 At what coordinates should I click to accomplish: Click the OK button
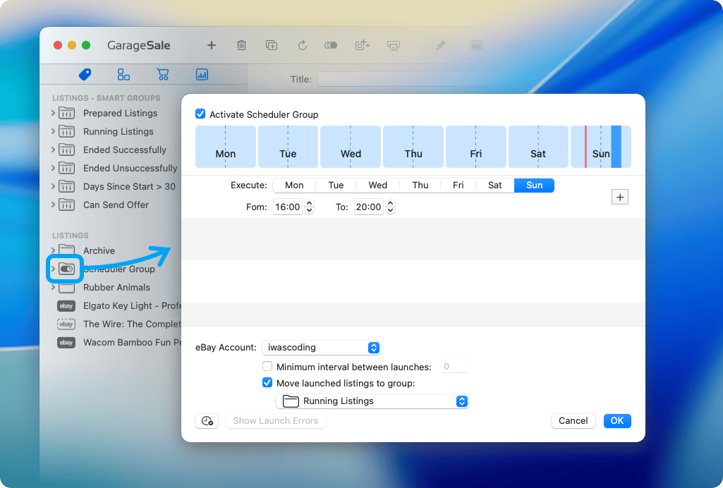(x=617, y=421)
